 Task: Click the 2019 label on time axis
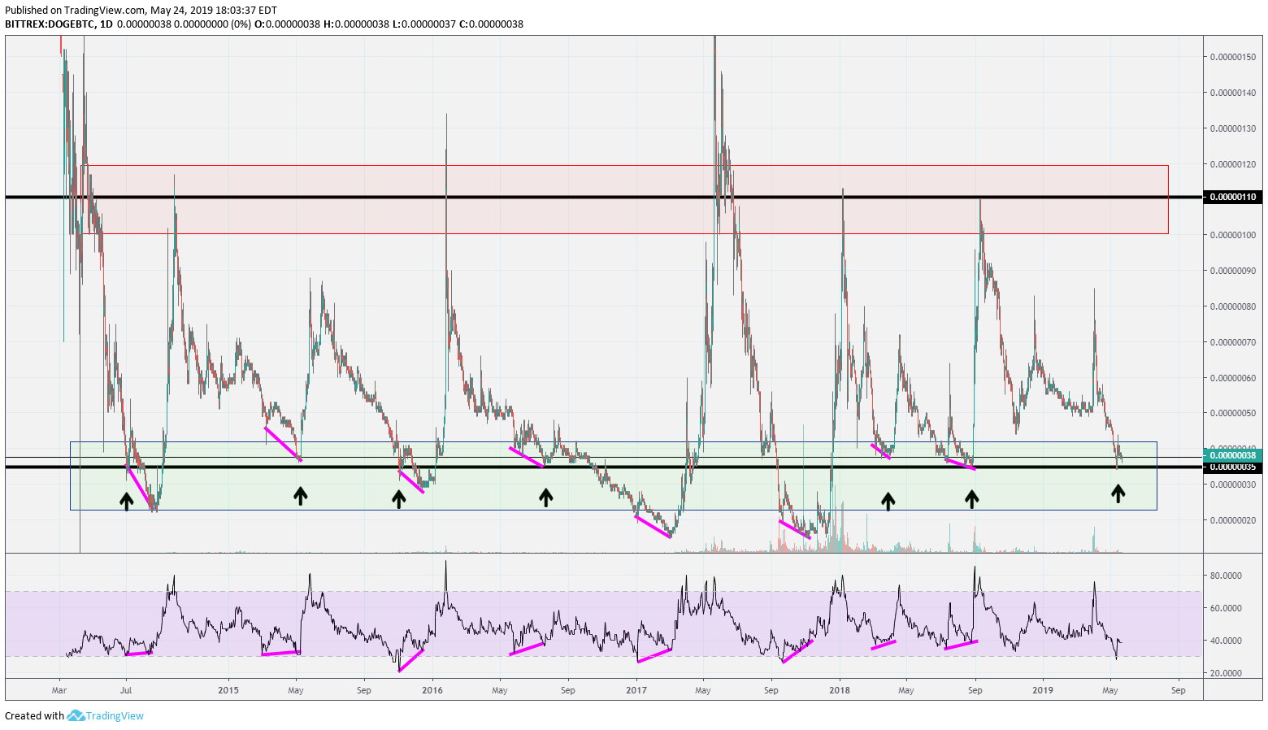[1043, 690]
